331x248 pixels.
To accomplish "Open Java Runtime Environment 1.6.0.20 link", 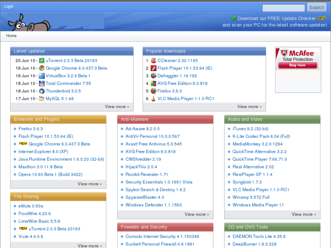I will [61, 159].
